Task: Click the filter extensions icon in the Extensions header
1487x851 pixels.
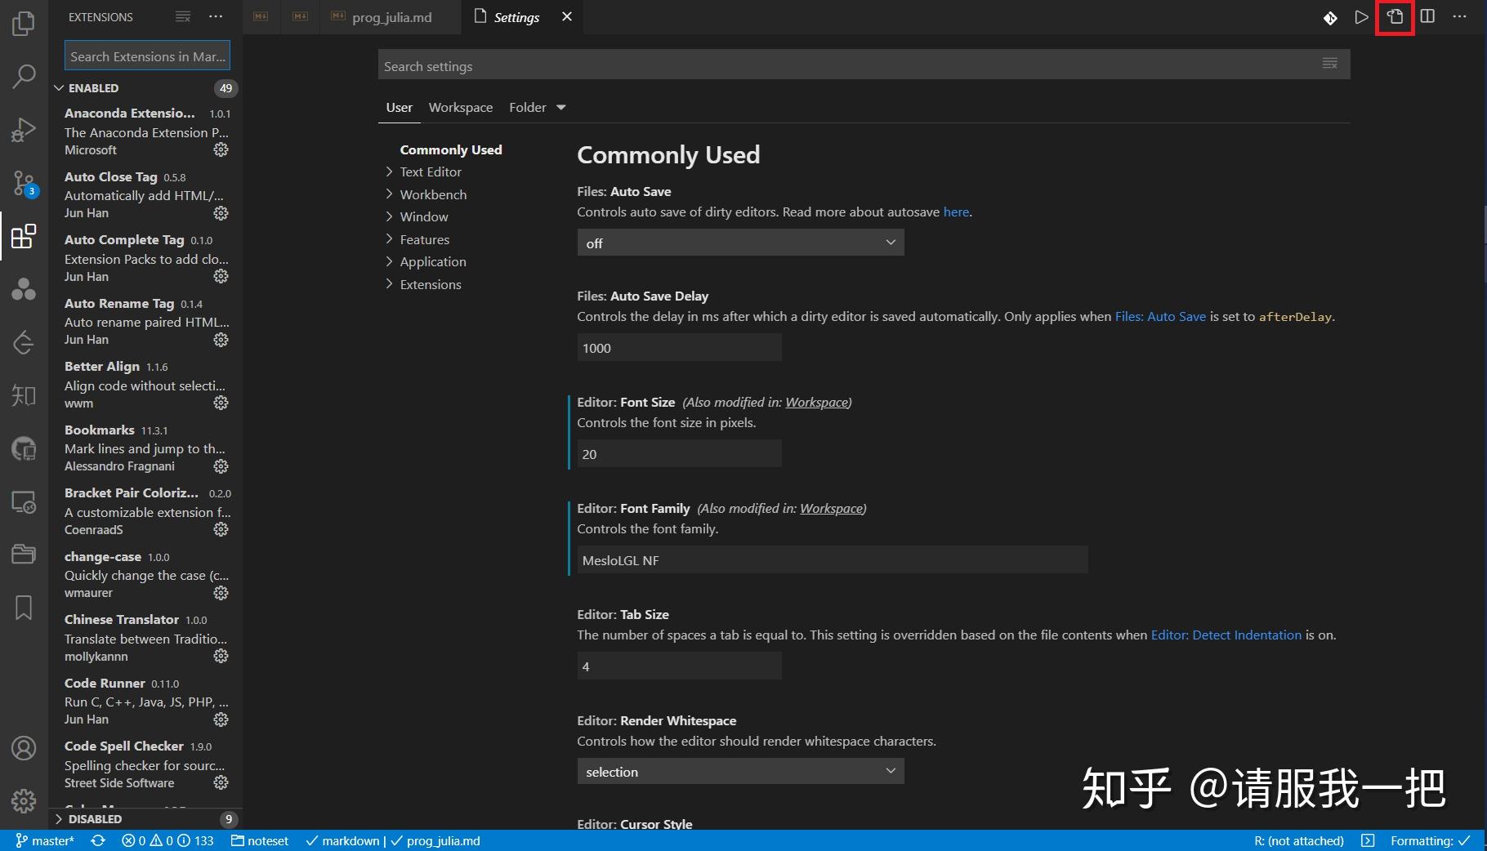Action: pos(183,16)
